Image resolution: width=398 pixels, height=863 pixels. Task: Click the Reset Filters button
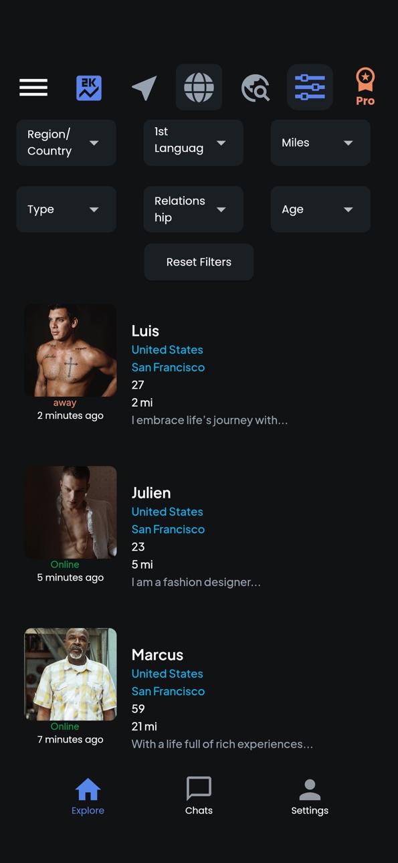tap(199, 262)
